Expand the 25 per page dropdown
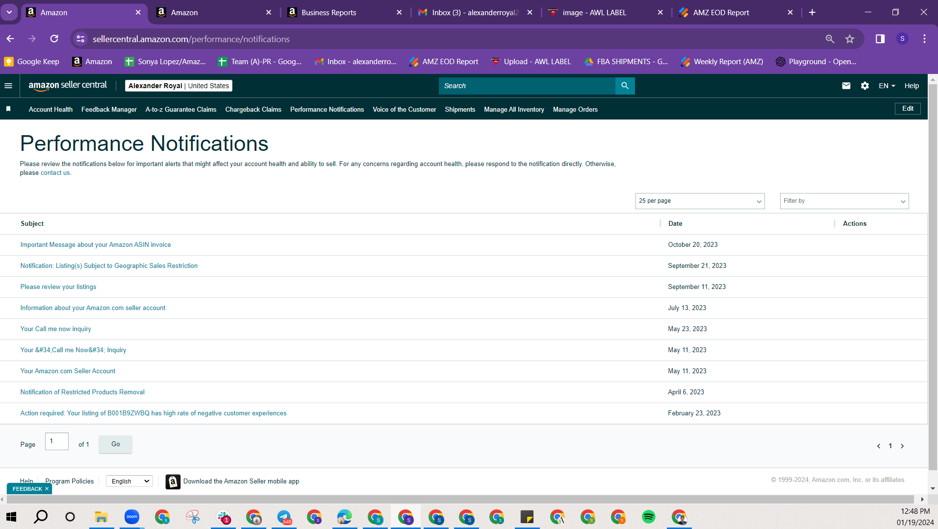 point(700,201)
